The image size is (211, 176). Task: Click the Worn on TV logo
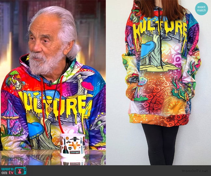click(x=14, y=170)
